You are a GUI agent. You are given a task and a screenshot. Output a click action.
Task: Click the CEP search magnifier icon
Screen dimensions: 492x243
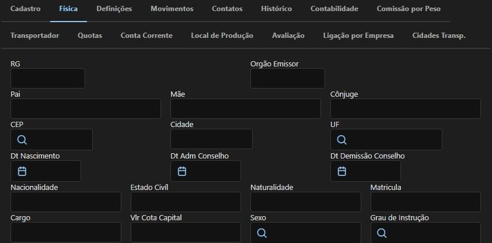tap(22, 140)
